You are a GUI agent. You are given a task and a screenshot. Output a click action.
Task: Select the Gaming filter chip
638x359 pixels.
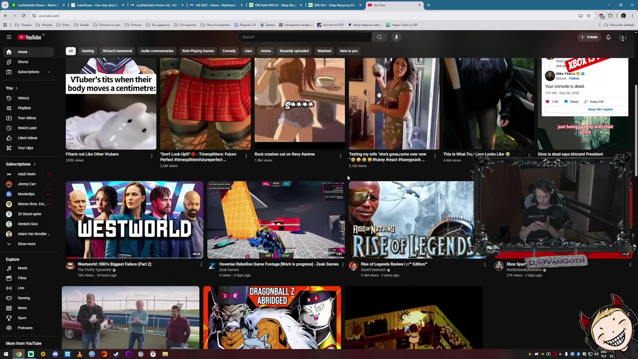click(x=88, y=51)
